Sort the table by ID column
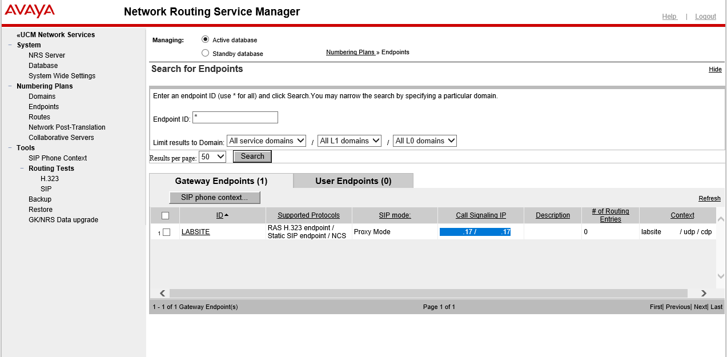The height and width of the screenshot is (357, 727). tap(219, 215)
